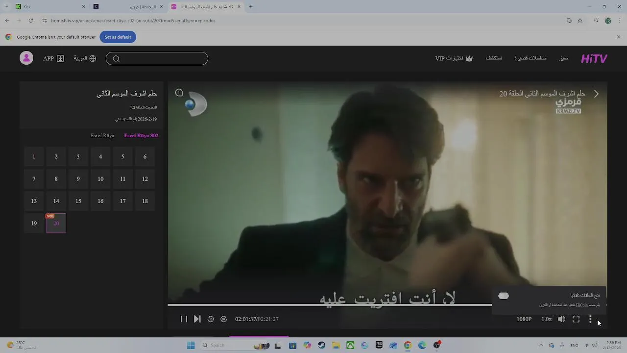This screenshot has height=353, width=627.
Task: Select episode 5
Action: (x=122, y=157)
